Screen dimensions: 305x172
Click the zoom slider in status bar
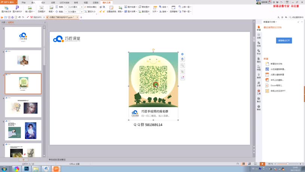point(288,164)
